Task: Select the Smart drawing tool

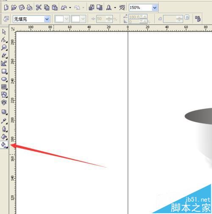Action: [x=4, y=63]
